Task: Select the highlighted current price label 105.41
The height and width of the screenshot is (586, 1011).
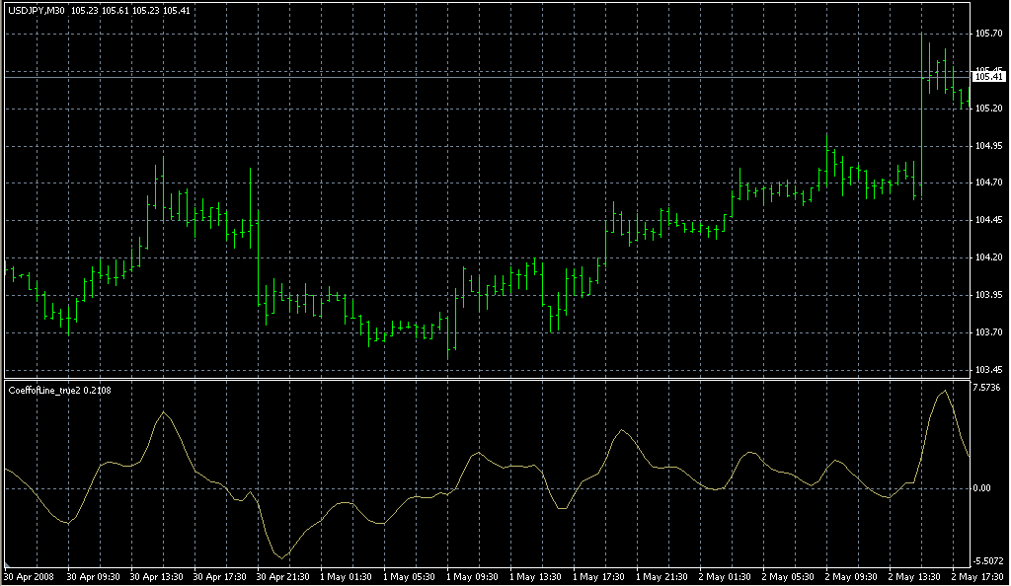Action: (989, 77)
